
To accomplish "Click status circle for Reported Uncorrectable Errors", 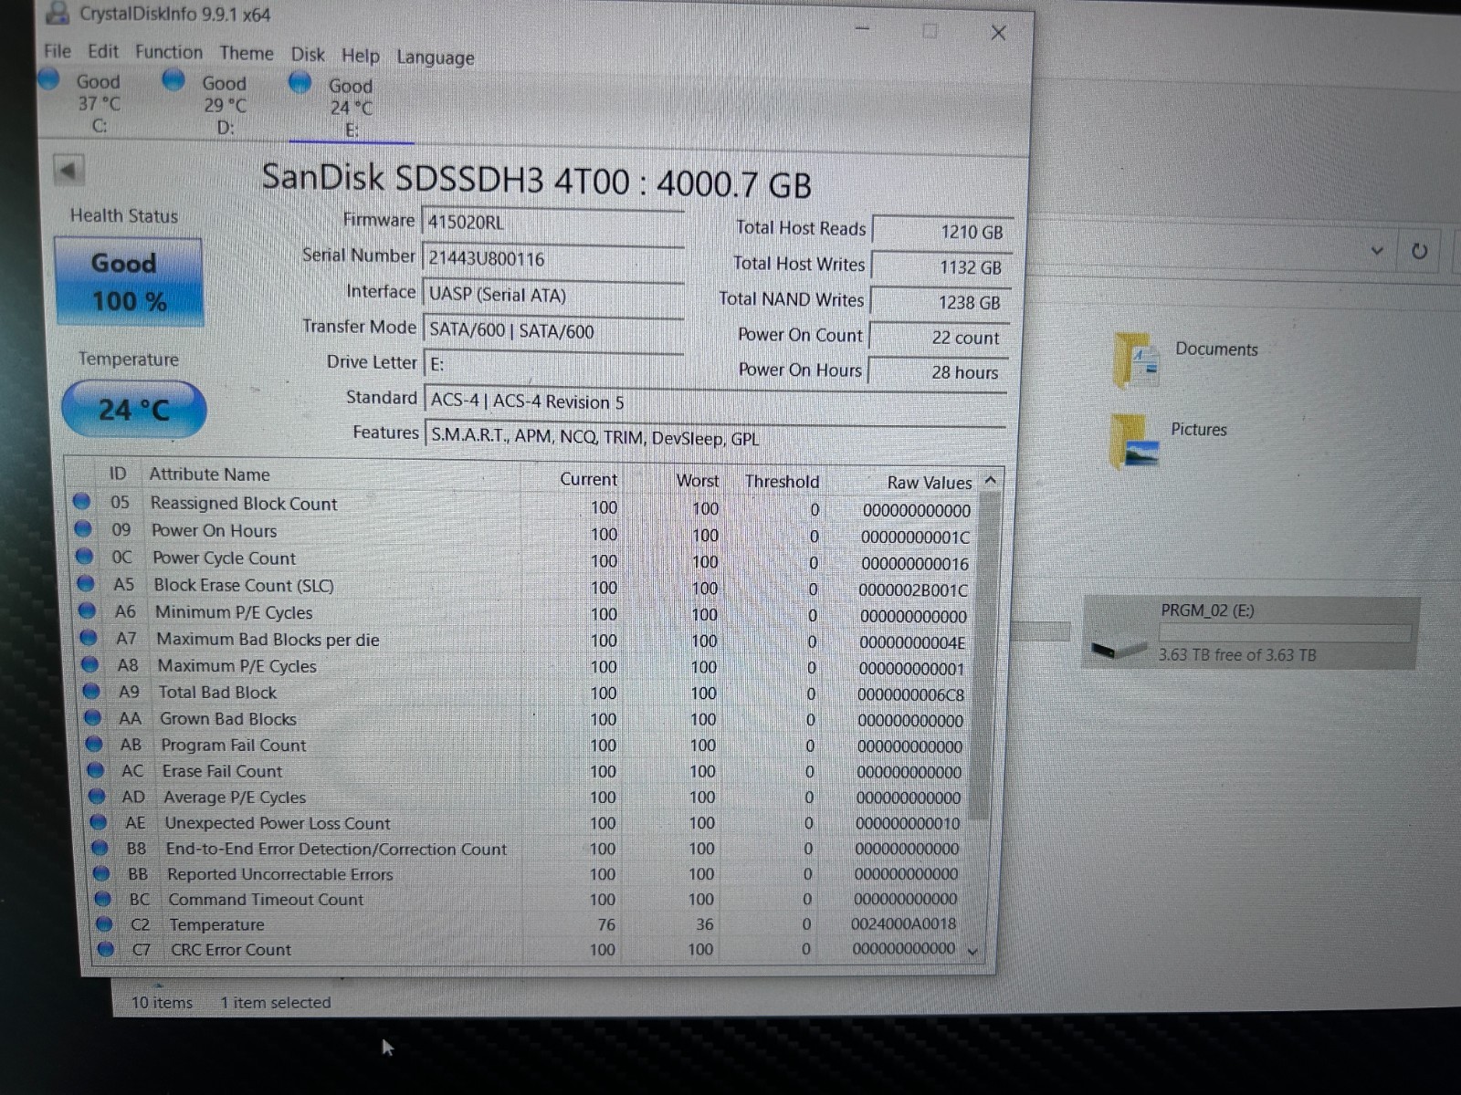I will [101, 873].
